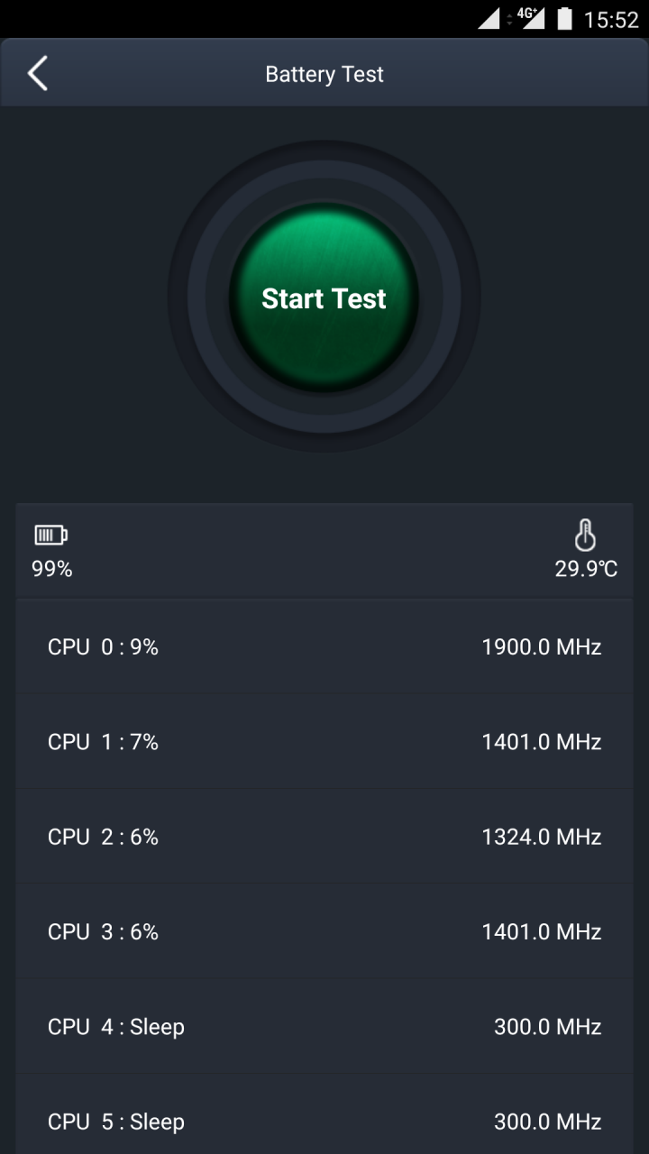Tap the 15:52 clock in status bar
The height and width of the screenshot is (1154, 649).
[611, 20]
